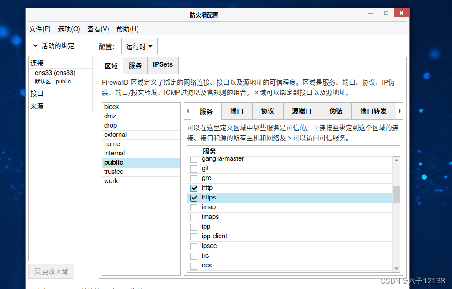
Task: Minimize the 防火墙配置 window
Action: [x=371, y=13]
